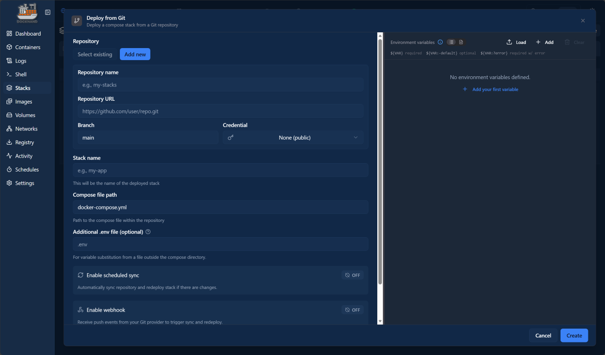The width and height of the screenshot is (605, 355).
Task: Toggle environment variables list view mode
Action: pyautogui.click(x=451, y=42)
